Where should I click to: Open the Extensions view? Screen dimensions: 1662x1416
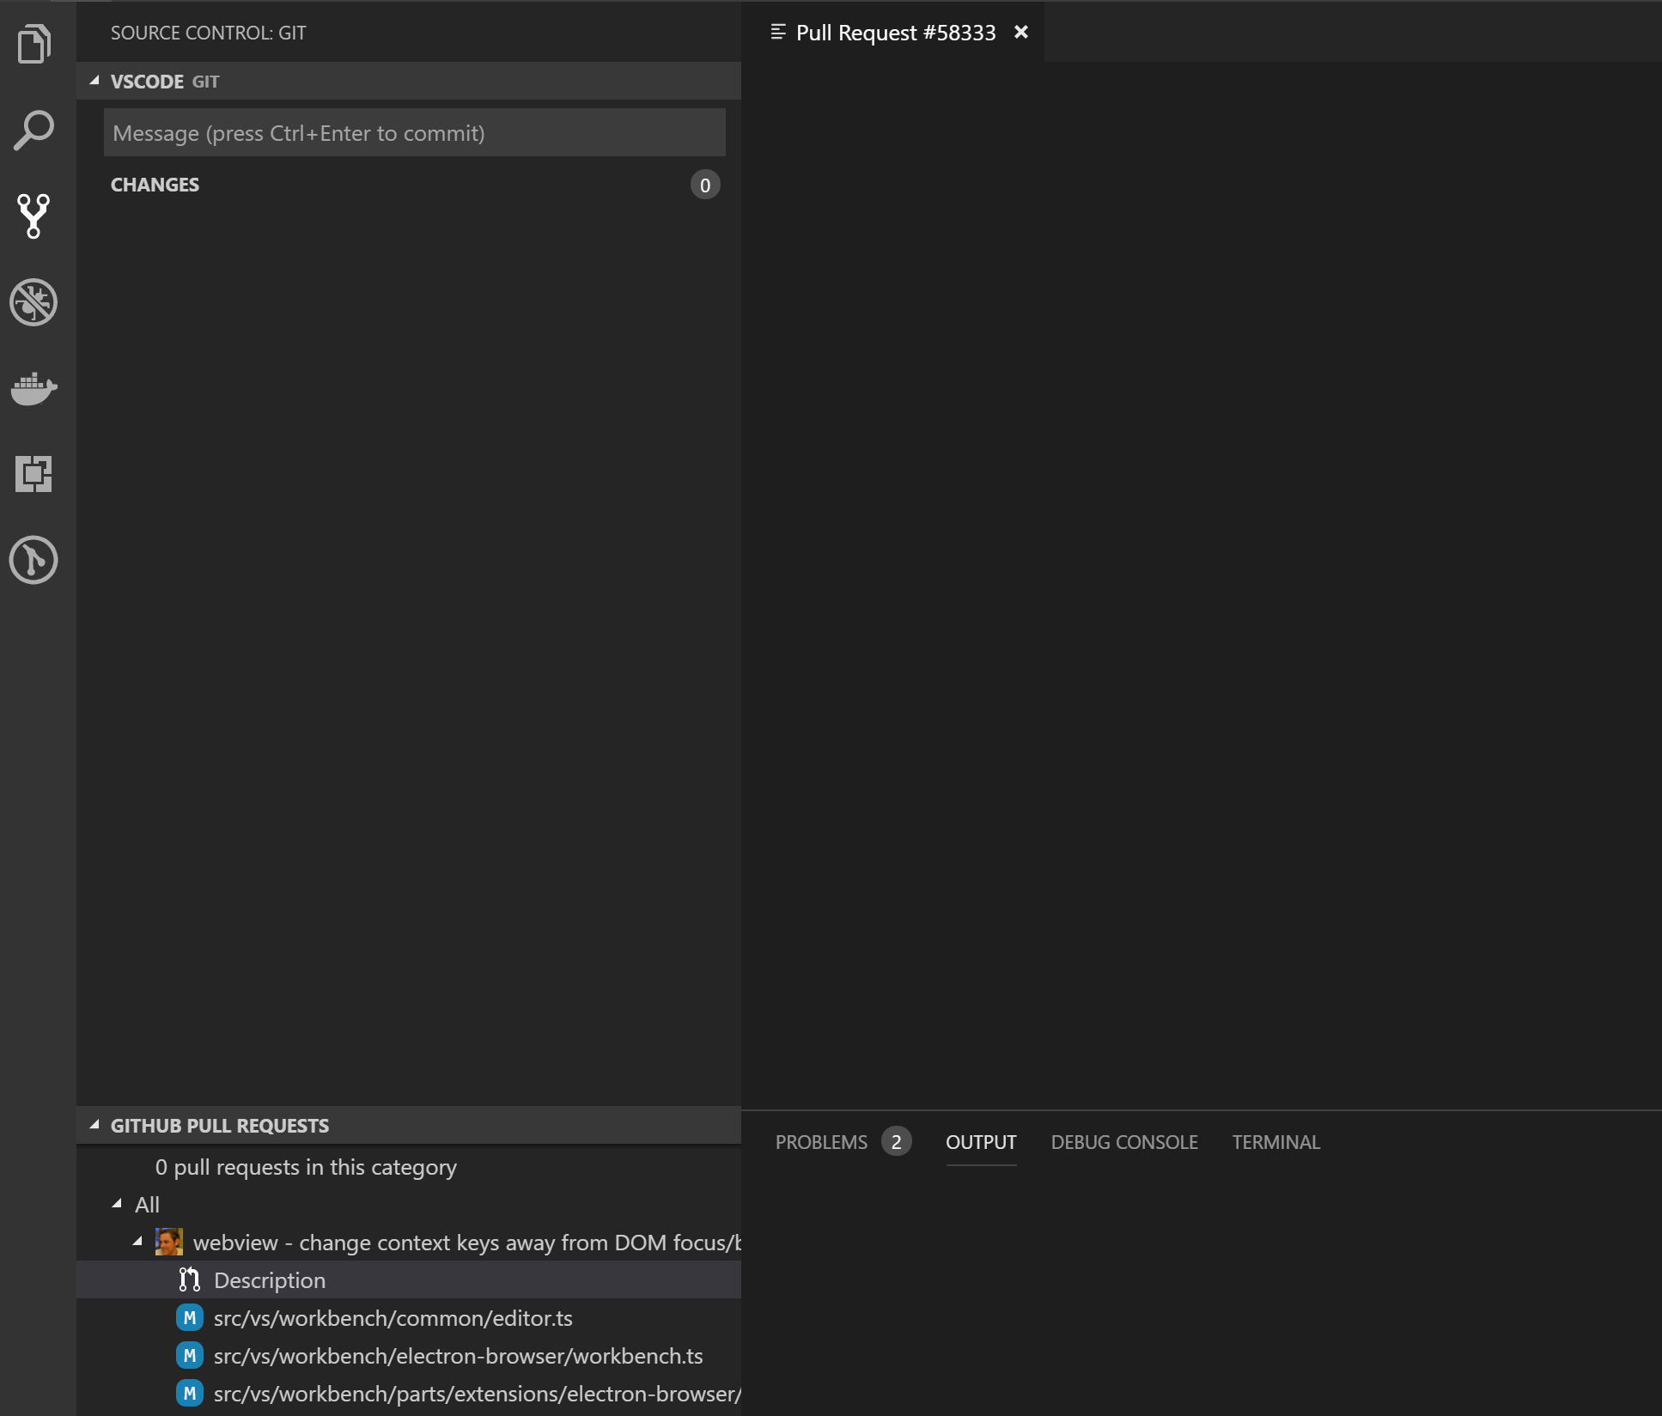click(x=33, y=475)
